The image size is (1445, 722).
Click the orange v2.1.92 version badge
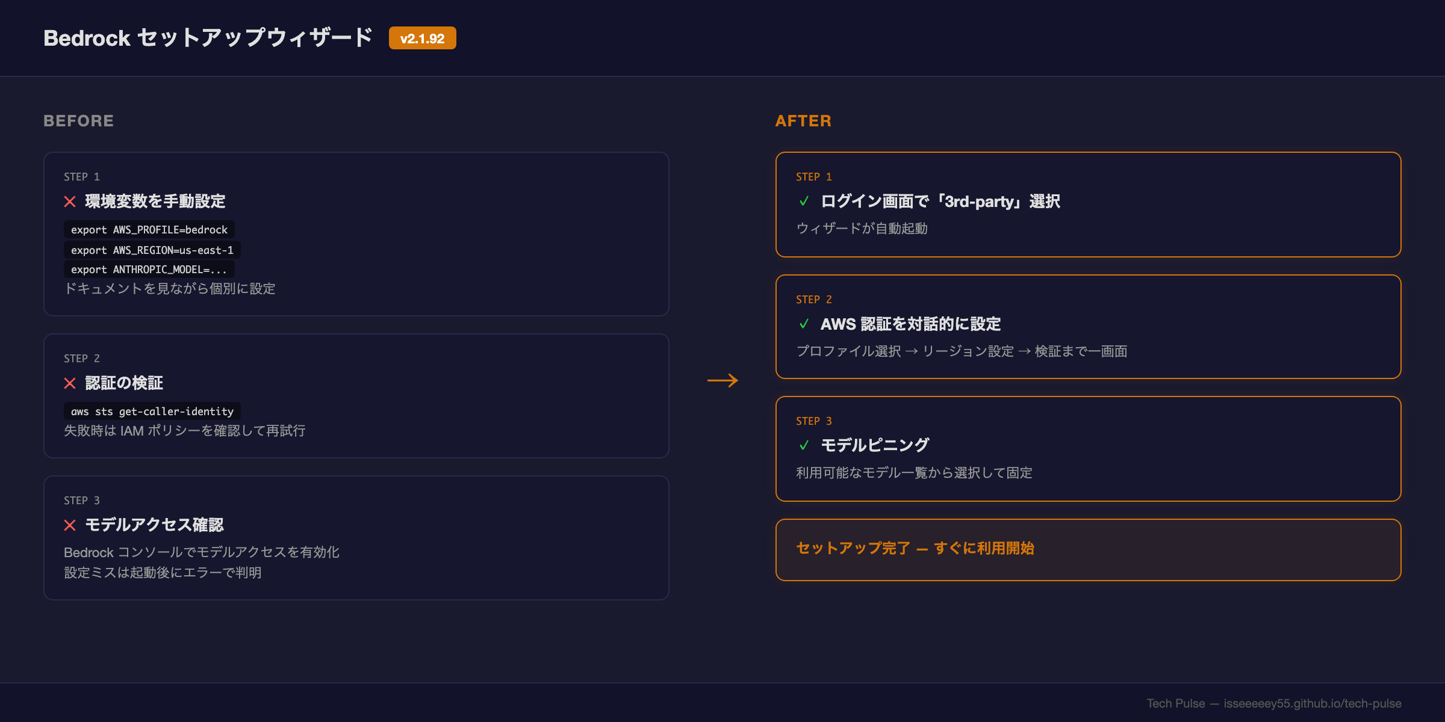point(423,38)
